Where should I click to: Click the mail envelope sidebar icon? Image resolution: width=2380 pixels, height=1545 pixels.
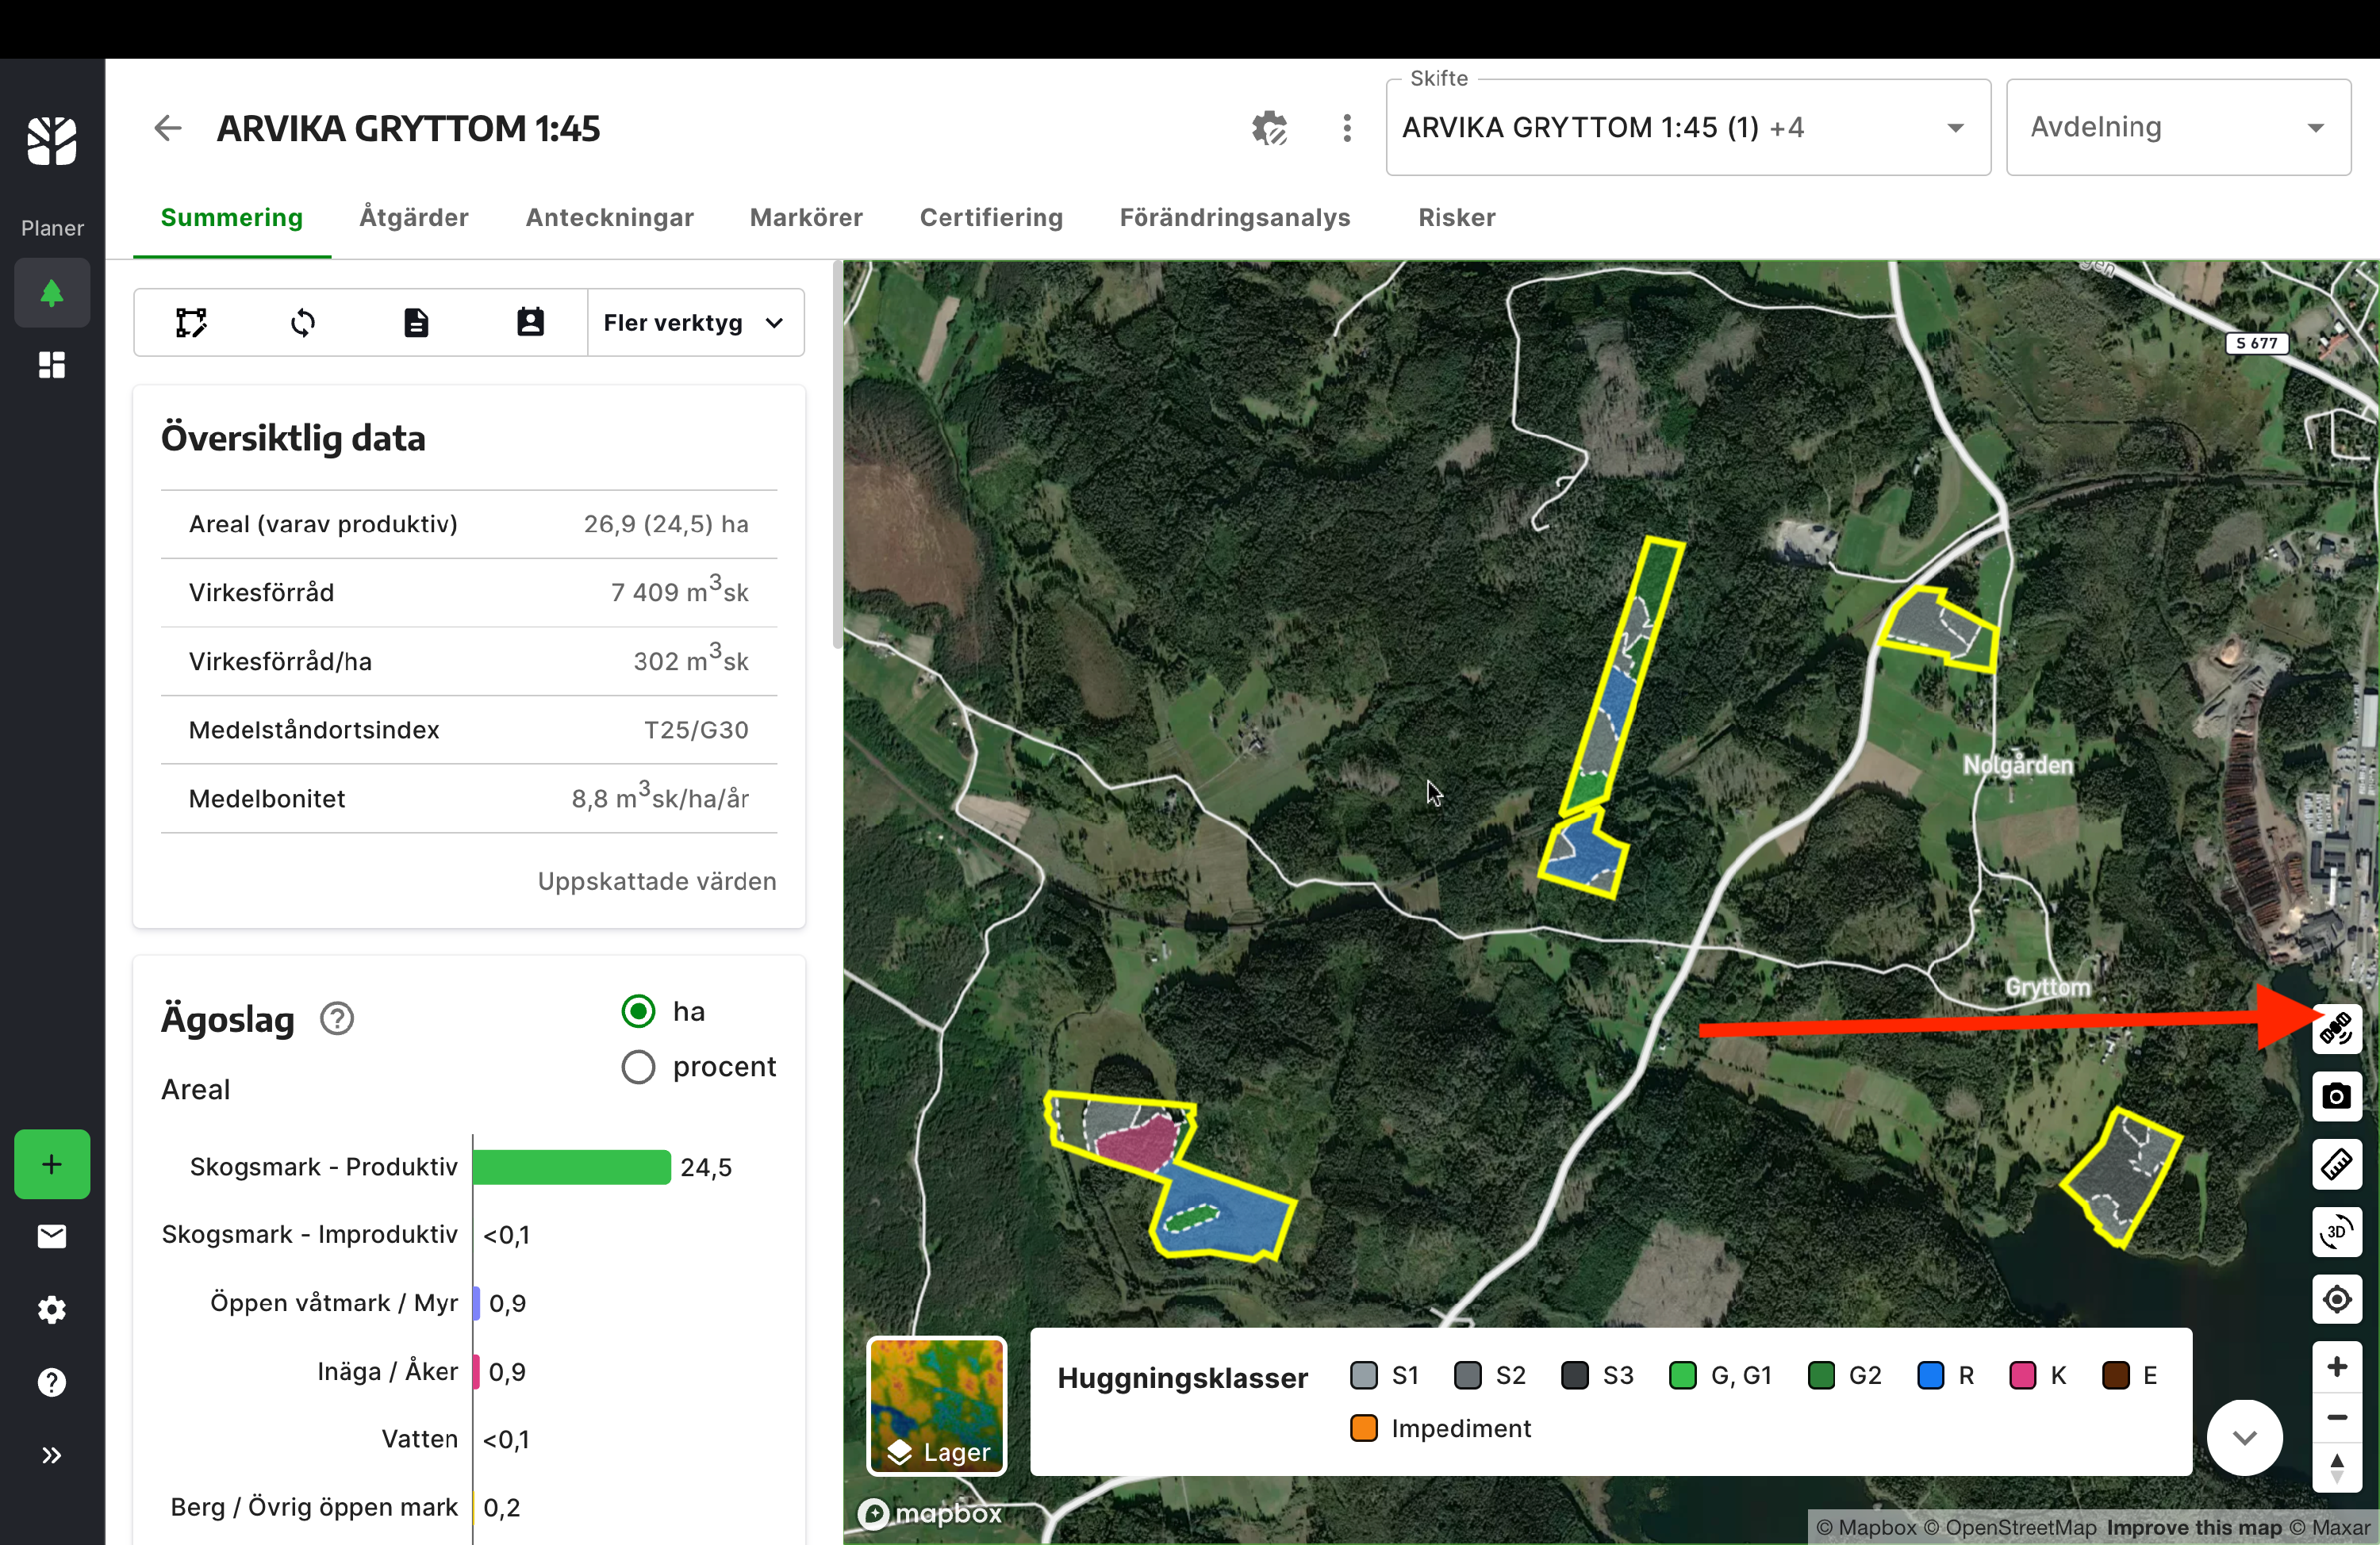(52, 1236)
